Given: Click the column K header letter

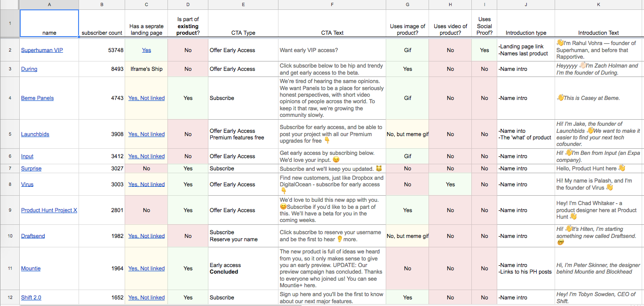Looking at the screenshot, I should pyautogui.click(x=598, y=5).
